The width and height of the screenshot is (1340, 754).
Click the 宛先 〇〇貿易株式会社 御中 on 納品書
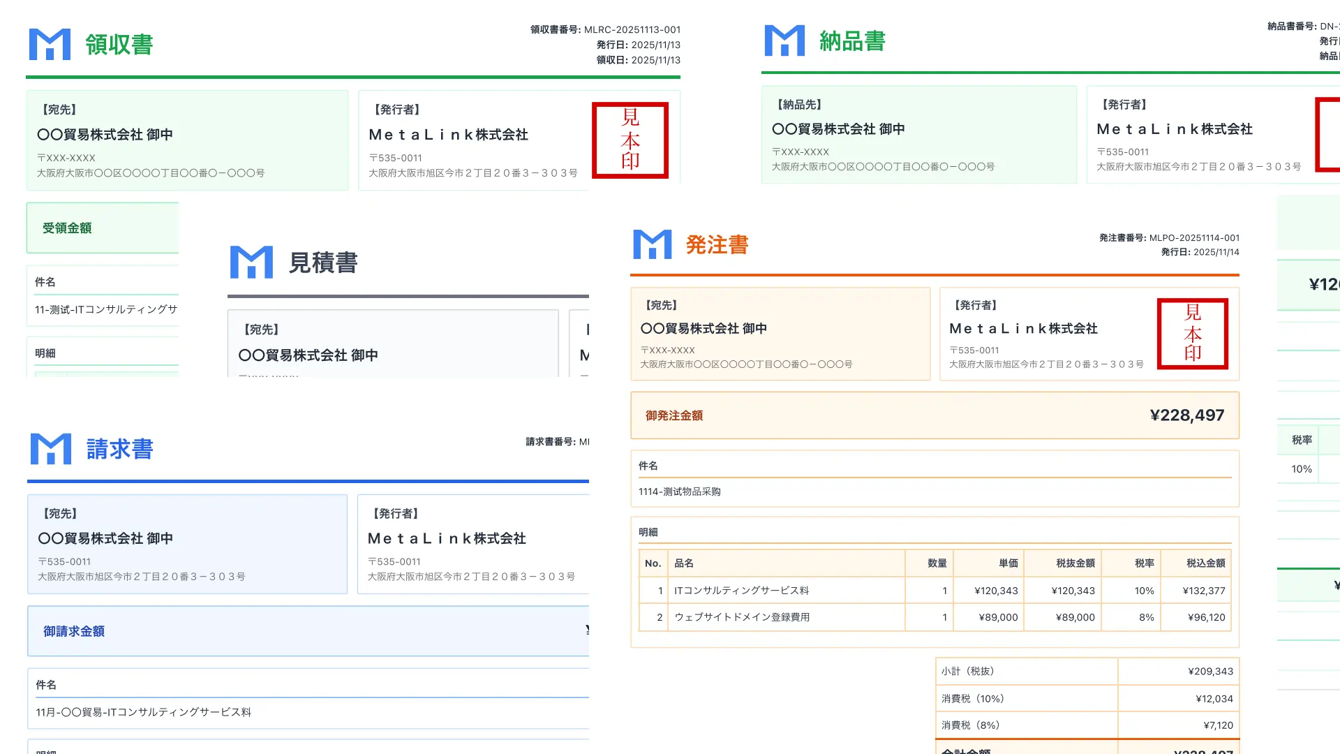click(837, 129)
